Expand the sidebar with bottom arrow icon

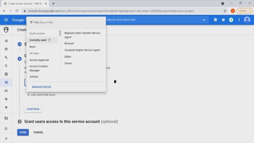click(6, 139)
